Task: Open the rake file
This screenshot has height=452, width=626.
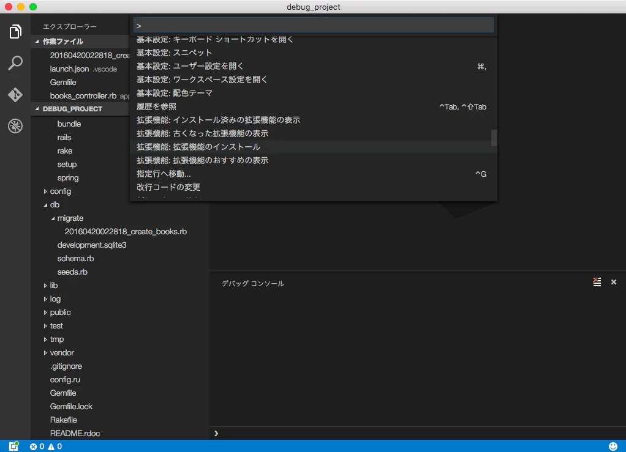Action: coord(65,151)
